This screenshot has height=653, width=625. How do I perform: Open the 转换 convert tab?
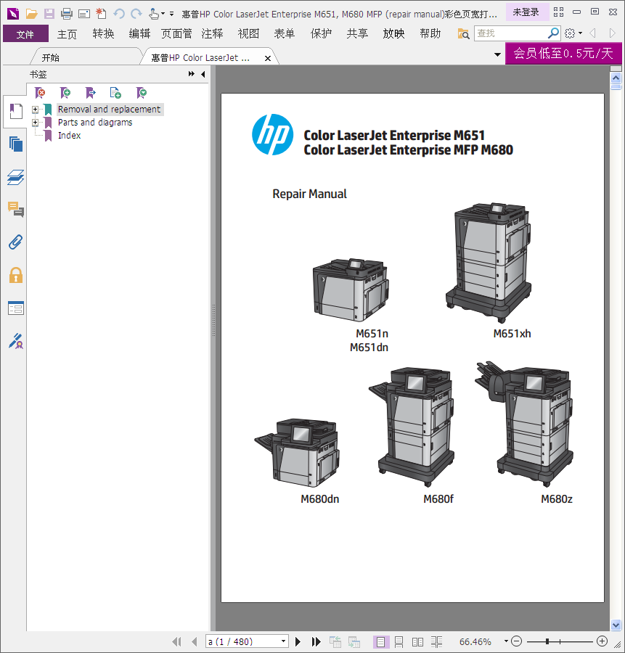[x=103, y=33]
